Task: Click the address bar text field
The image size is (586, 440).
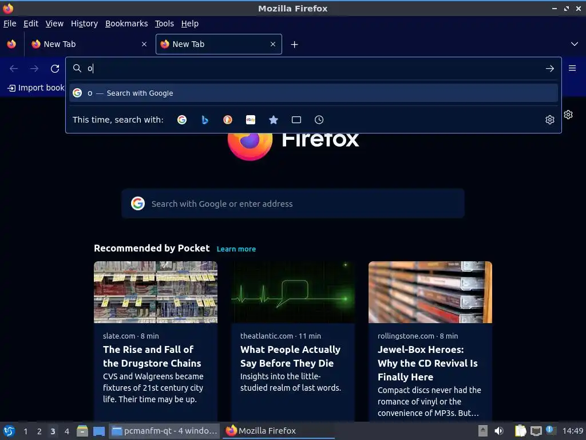Action: pos(314,69)
